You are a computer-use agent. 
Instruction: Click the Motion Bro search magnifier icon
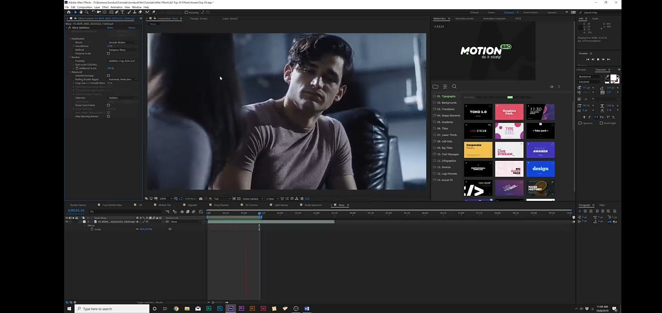pyautogui.click(x=454, y=87)
